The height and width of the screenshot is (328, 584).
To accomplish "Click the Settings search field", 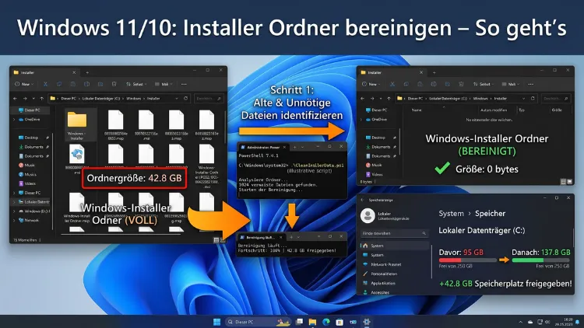I will pos(394,233).
